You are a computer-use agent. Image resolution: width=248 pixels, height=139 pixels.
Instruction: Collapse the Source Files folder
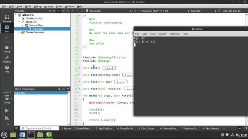point(22,25)
